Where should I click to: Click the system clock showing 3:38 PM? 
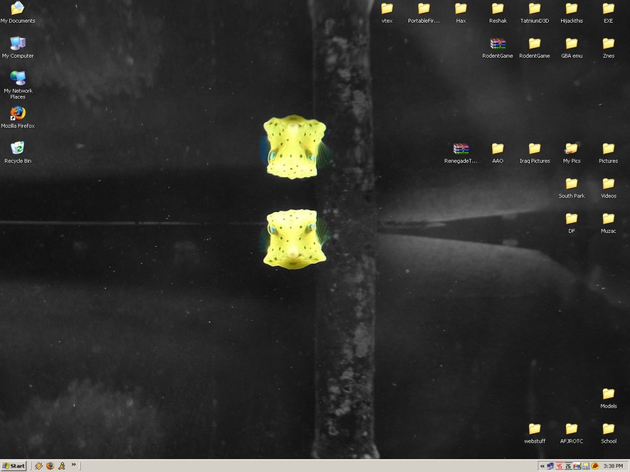tap(613, 466)
